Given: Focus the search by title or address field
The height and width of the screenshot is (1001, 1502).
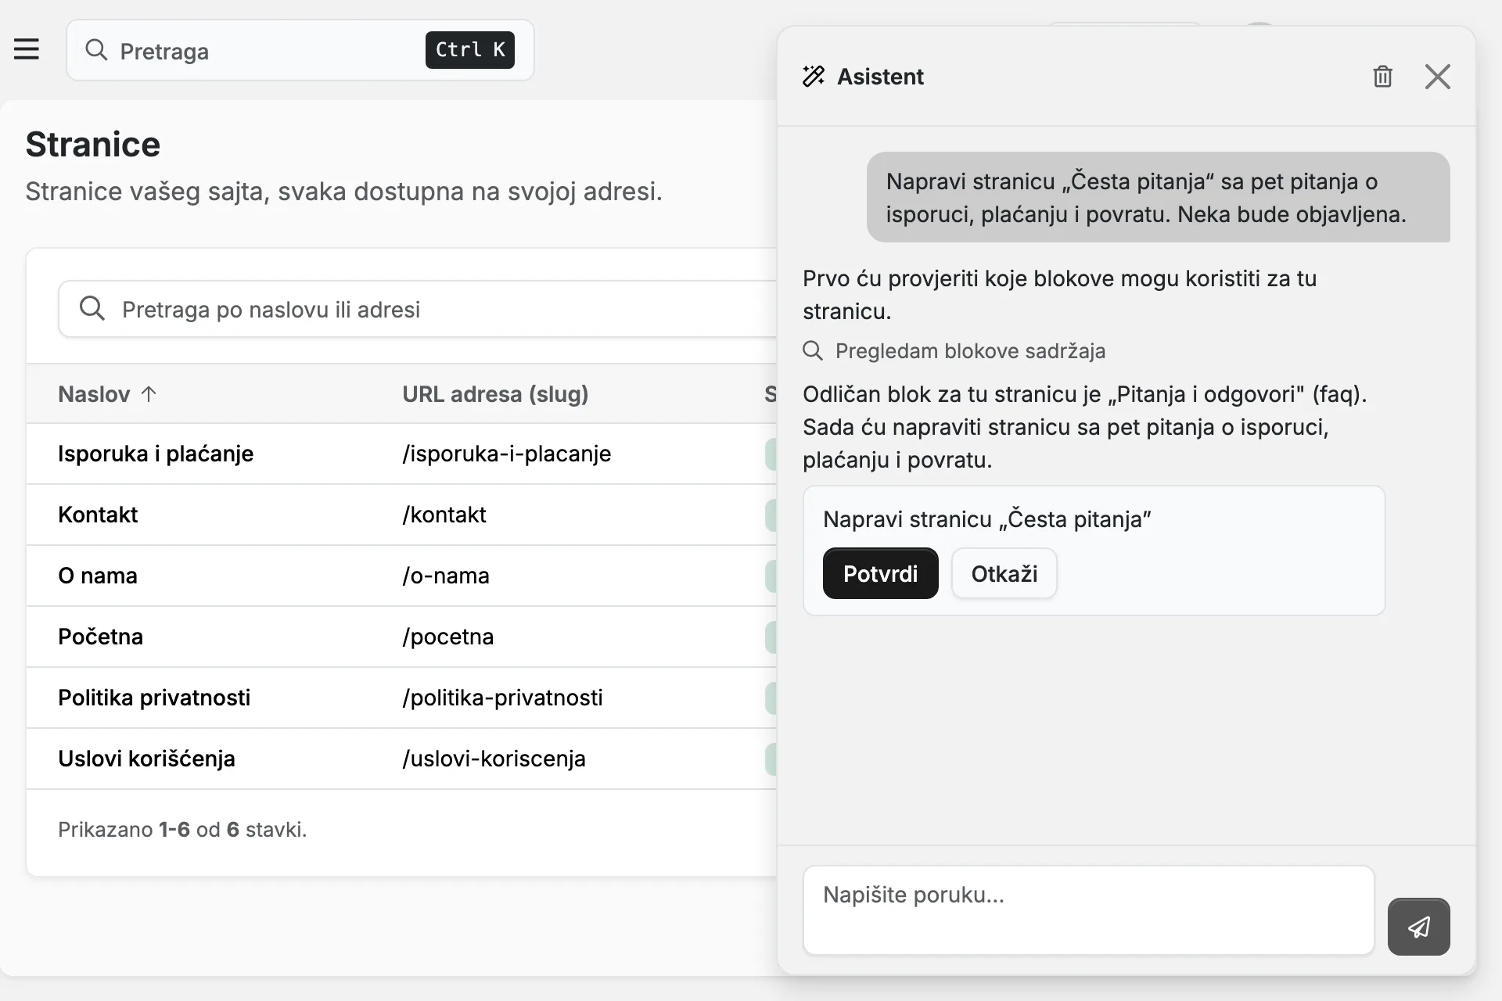Looking at the screenshot, I should coord(419,309).
